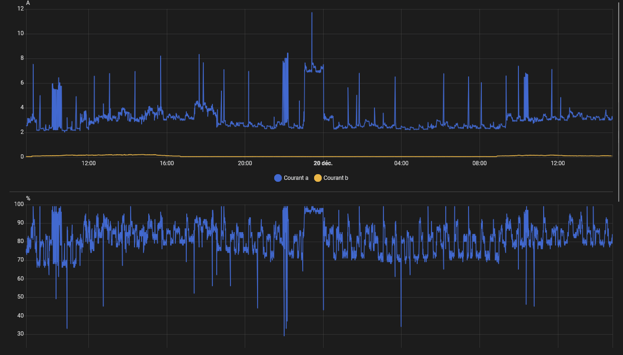Select the 20 déc. date marker
Viewport: 623px width, 355px height.
tap(323, 163)
